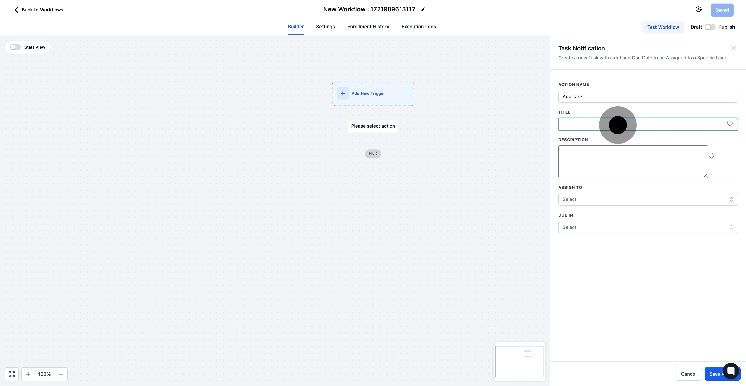Click the plus icon on Add New Trigger
The image size is (746, 386).
click(x=343, y=93)
